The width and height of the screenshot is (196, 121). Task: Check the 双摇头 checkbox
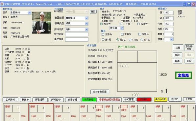pos(140,34)
